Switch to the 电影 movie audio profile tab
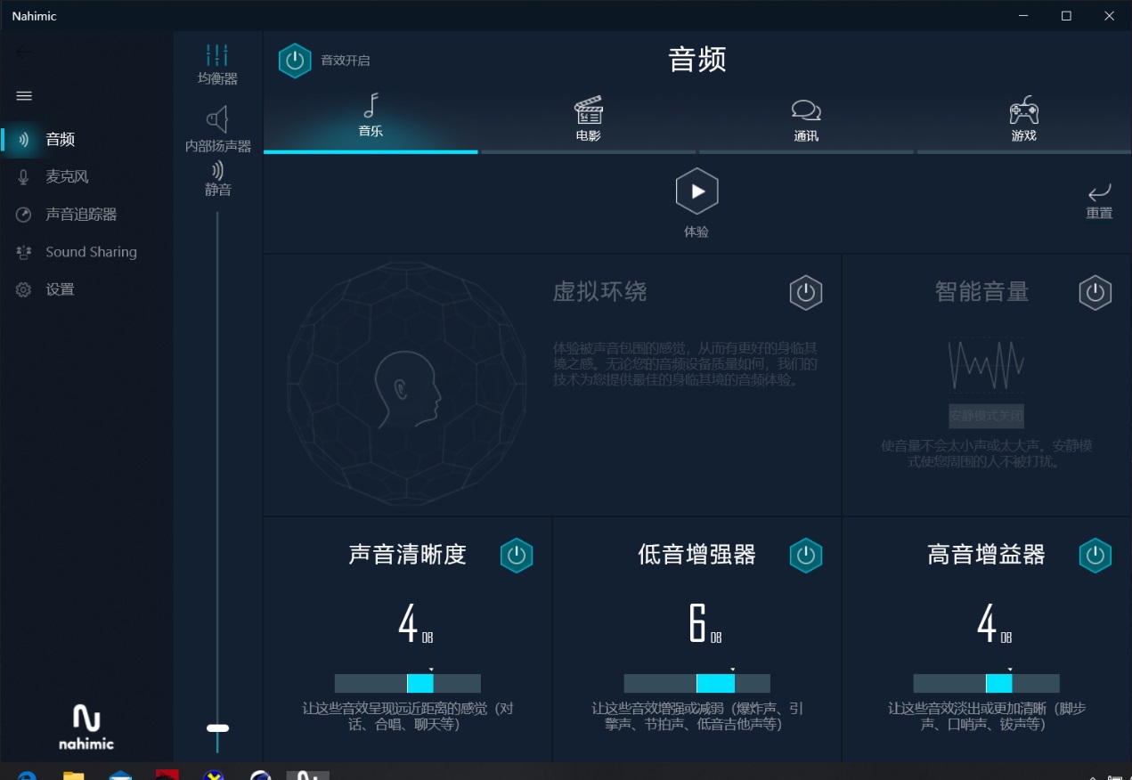Screen dimensions: 1132x780 click(588, 120)
